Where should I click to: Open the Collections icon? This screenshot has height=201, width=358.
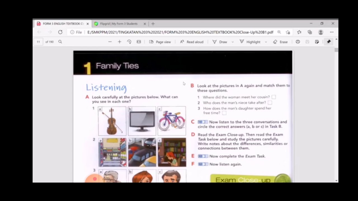click(310, 32)
